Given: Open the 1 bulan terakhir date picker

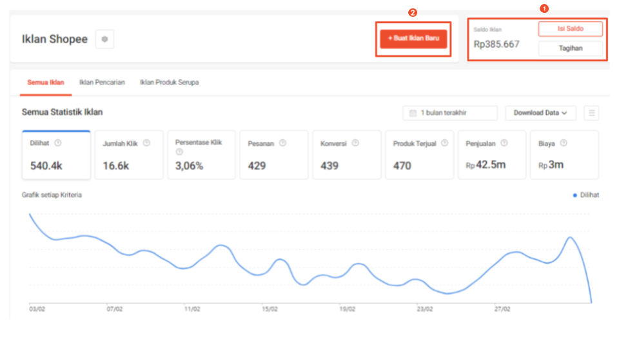Looking at the screenshot, I should [450, 113].
